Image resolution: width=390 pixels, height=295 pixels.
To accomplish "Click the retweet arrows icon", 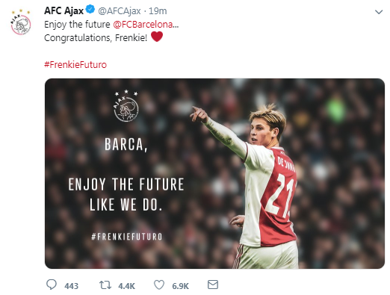I will (x=105, y=285).
